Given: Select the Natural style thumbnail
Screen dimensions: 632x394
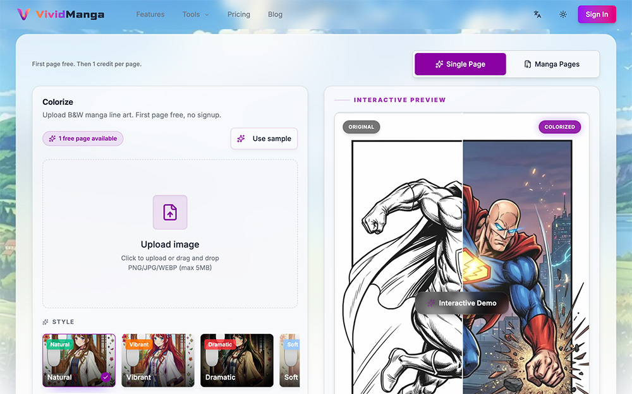Looking at the screenshot, I should pos(79,360).
